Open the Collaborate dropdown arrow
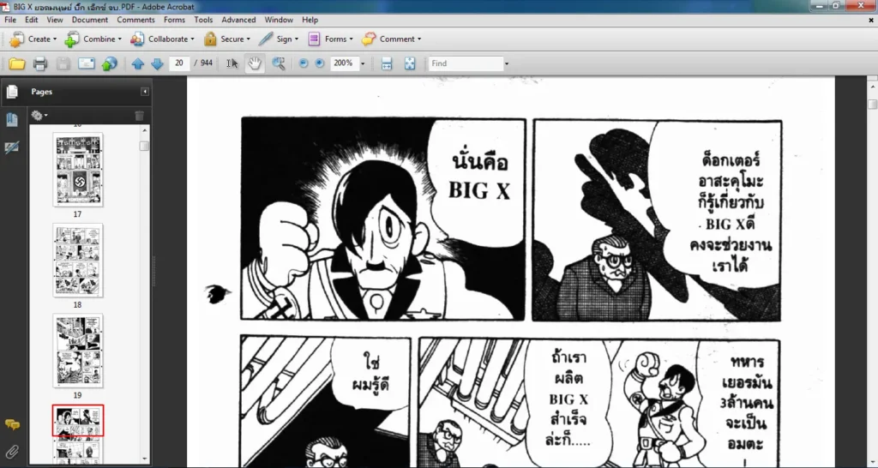The image size is (878, 468). (192, 39)
